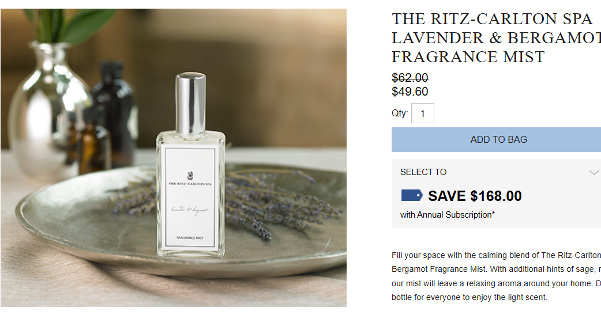Focus the Qty quantity input field

(422, 113)
